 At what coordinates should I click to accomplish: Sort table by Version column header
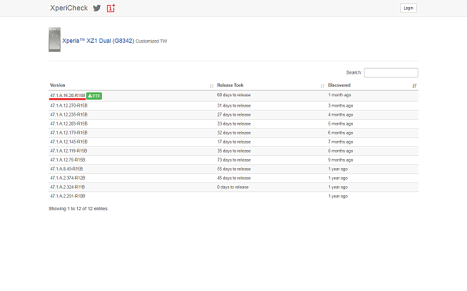[132, 85]
